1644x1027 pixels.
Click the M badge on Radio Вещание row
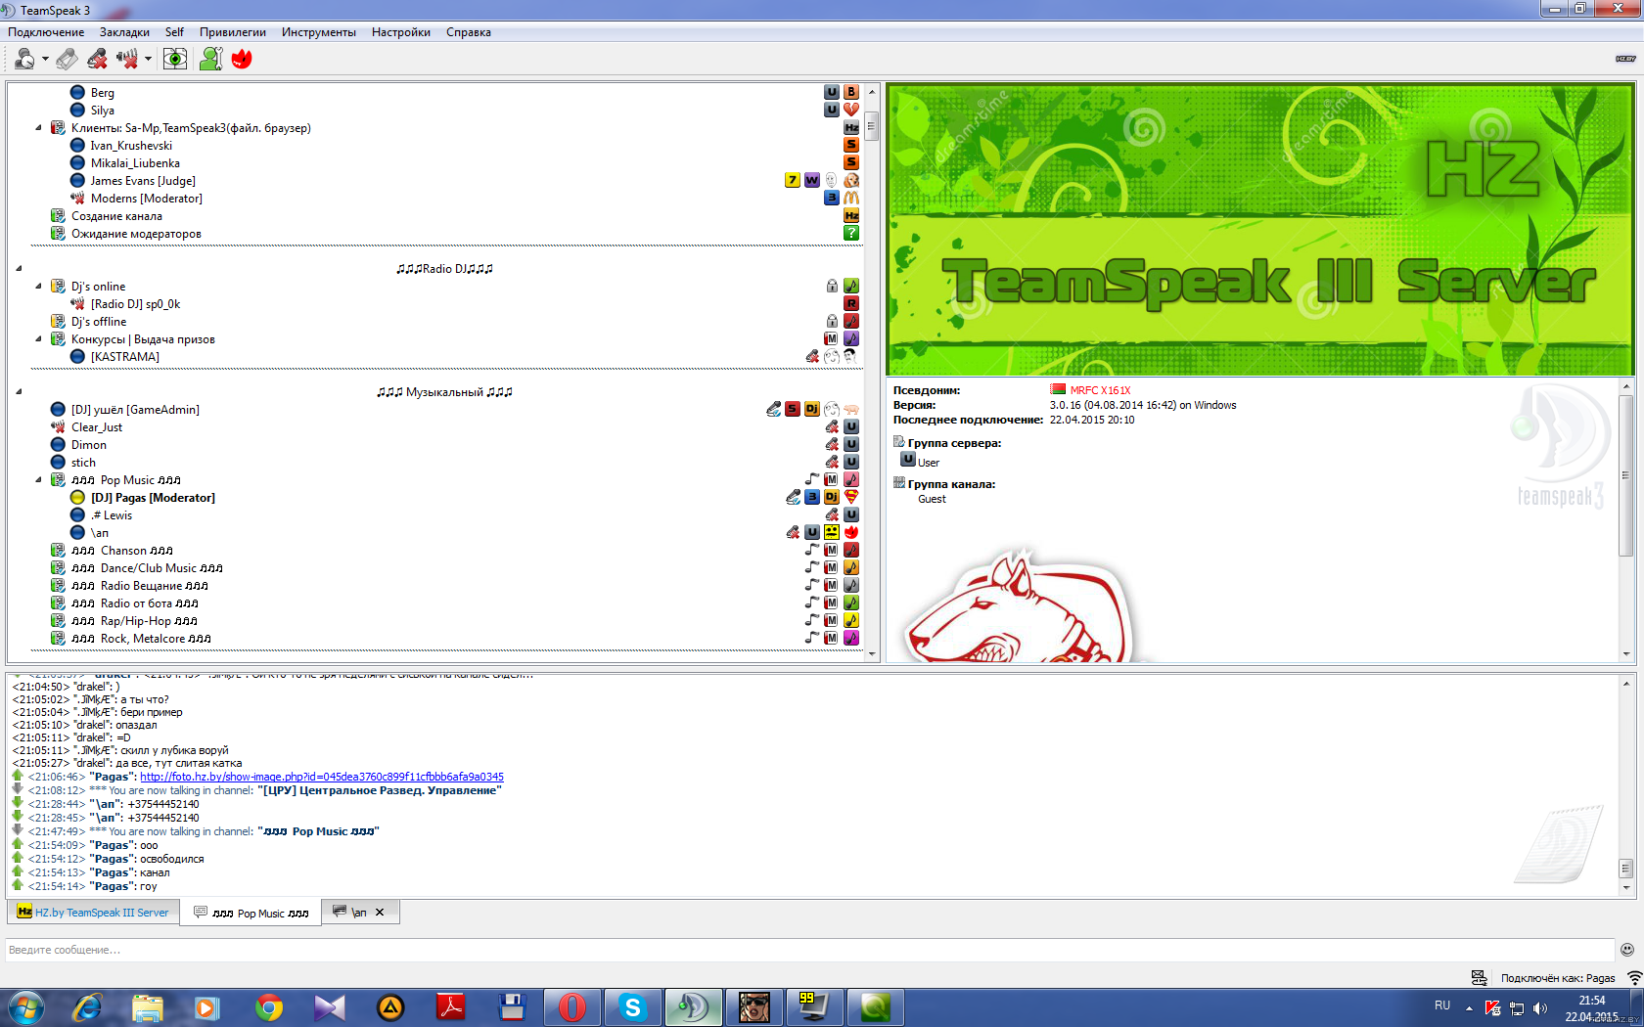pos(832,585)
